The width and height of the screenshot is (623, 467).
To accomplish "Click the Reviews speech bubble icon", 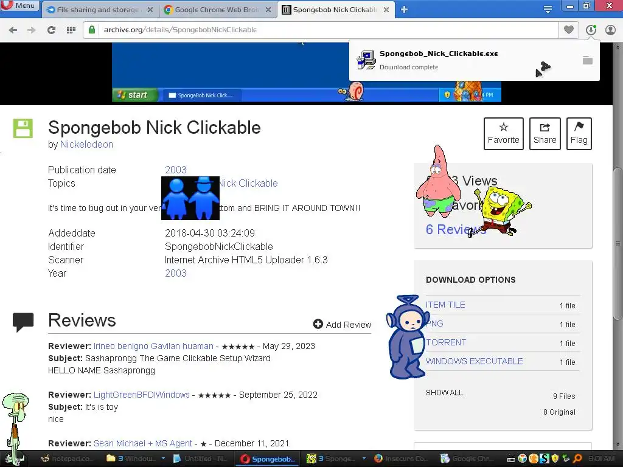I will click(x=23, y=322).
